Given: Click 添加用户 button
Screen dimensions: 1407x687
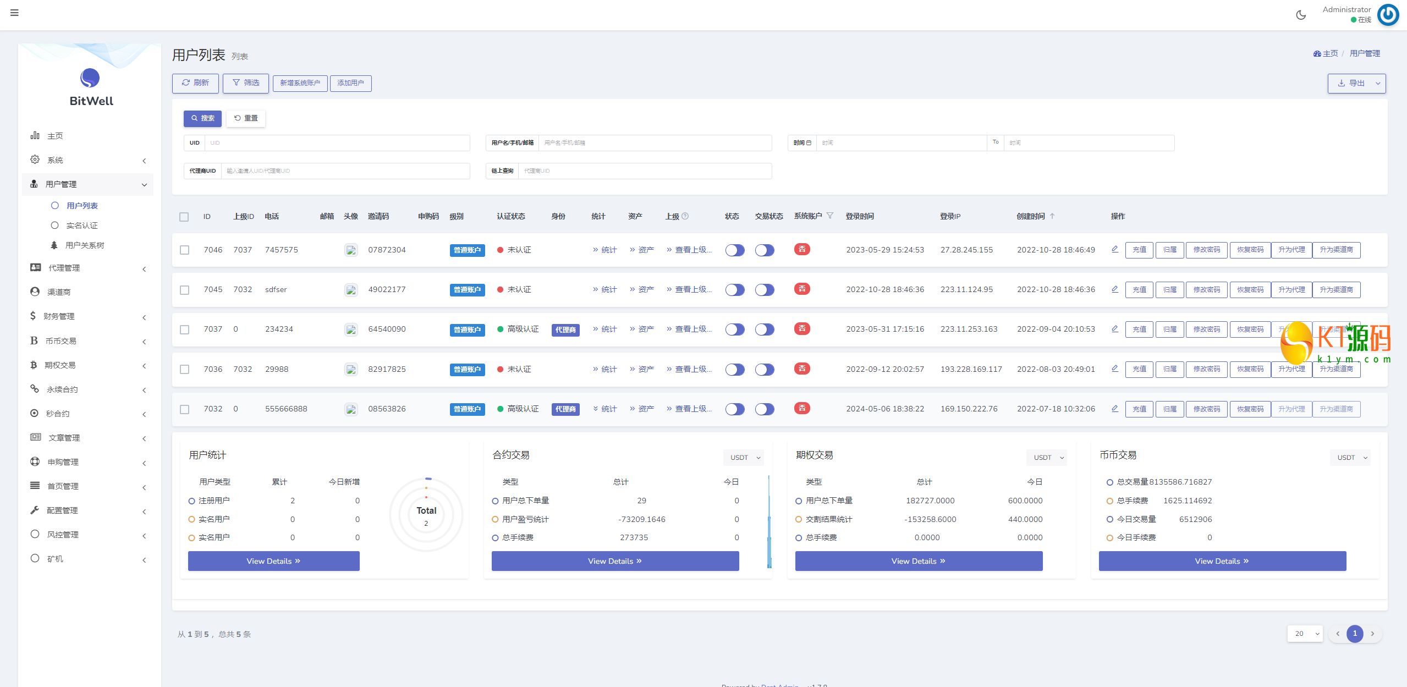Looking at the screenshot, I should point(350,83).
